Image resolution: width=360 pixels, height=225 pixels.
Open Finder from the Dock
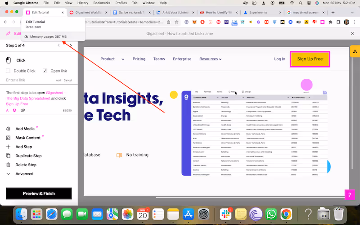(21, 214)
